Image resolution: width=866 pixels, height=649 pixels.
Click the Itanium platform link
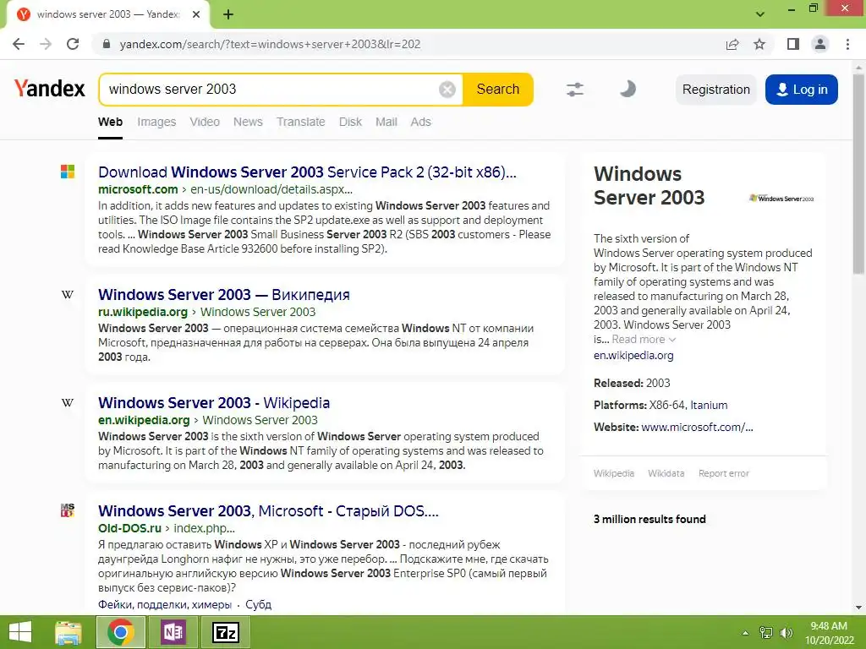click(x=709, y=405)
